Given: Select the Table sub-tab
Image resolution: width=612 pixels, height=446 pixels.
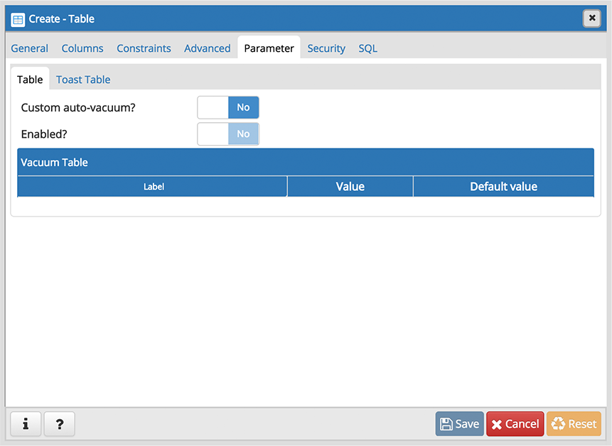Looking at the screenshot, I should click(x=30, y=80).
